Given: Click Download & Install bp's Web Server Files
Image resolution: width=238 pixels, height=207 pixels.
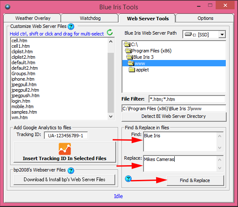Looking at the screenshot, I should [65, 180].
